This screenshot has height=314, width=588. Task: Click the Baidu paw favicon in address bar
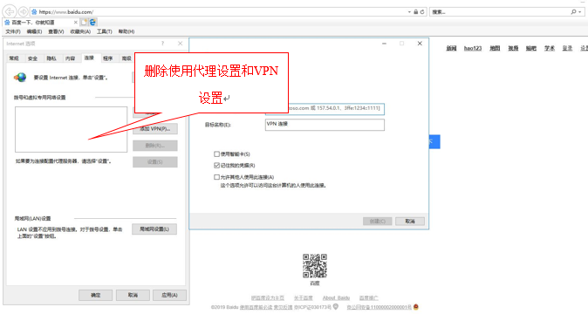click(34, 12)
